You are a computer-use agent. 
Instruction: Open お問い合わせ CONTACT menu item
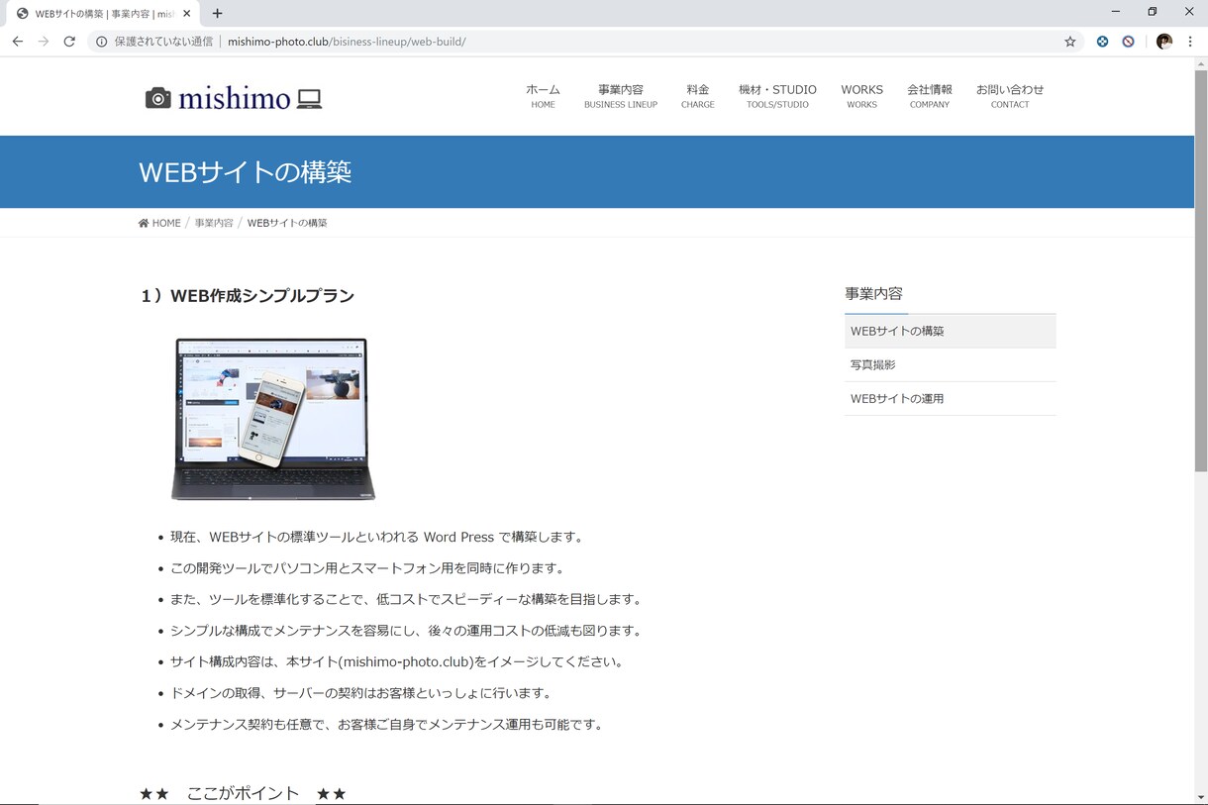[1010, 96]
